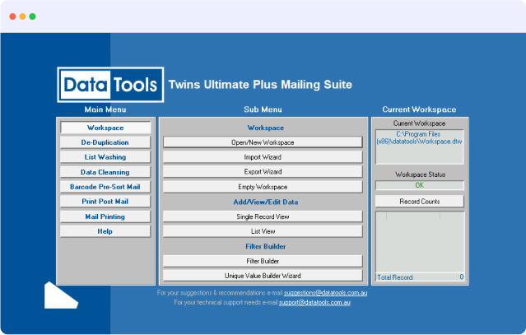The height and width of the screenshot is (335, 526).
Task: Click the Empty Workspace button
Action: (x=263, y=187)
